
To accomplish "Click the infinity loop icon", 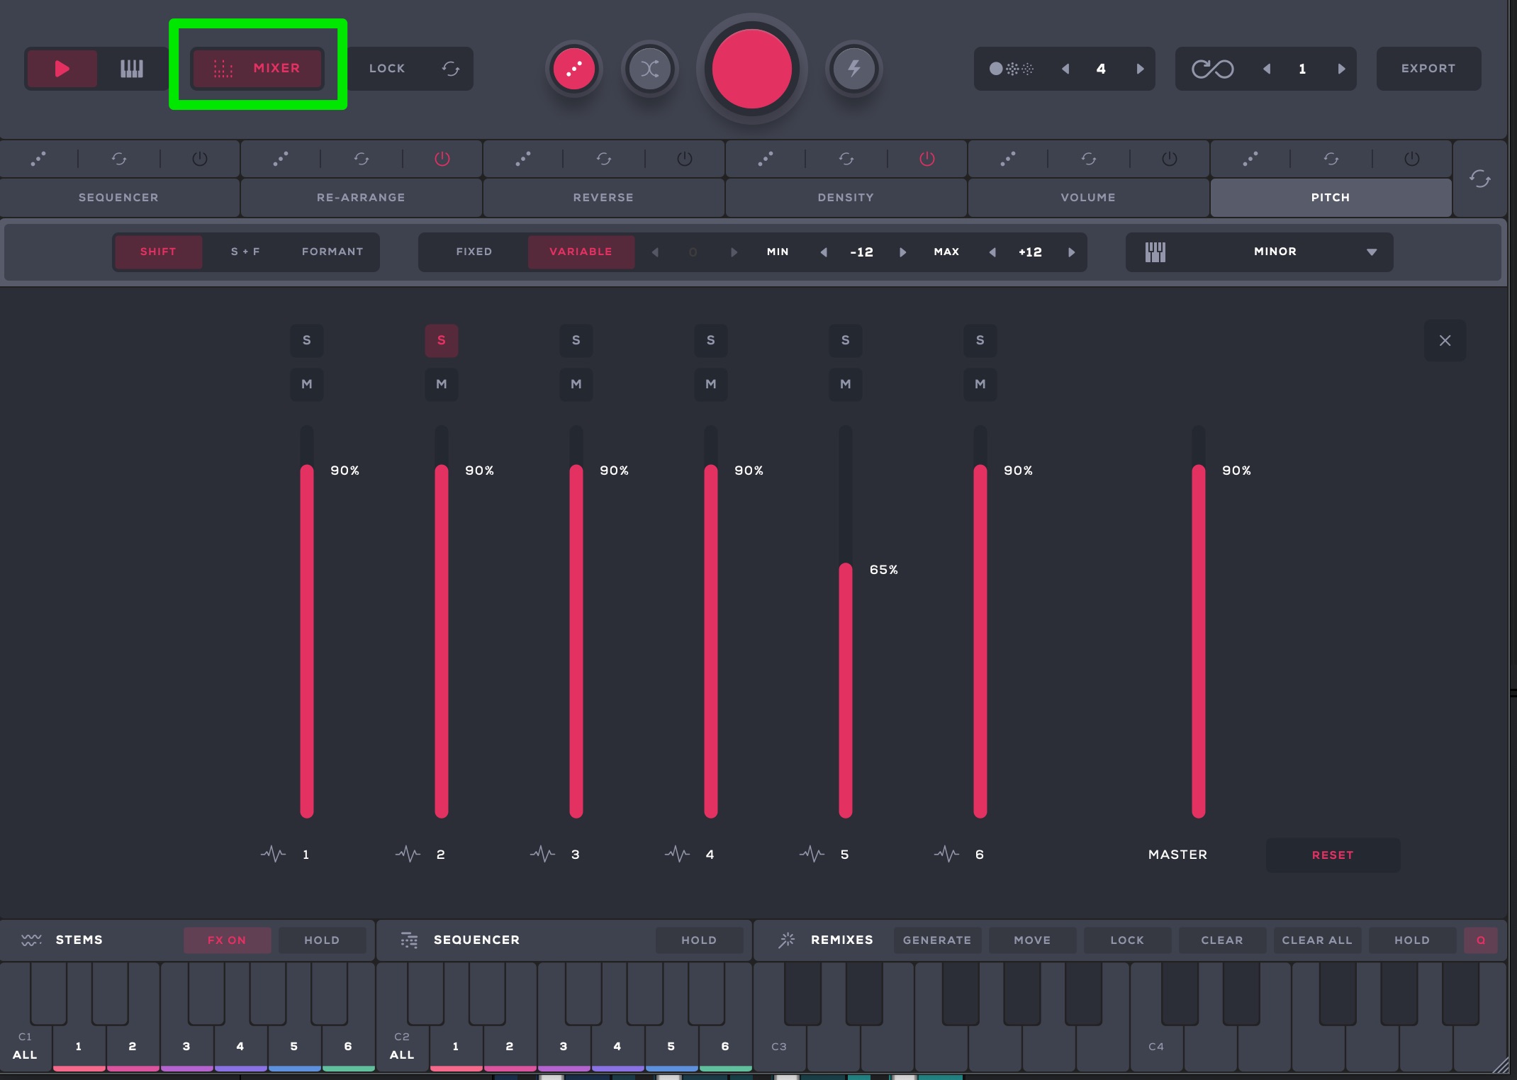I will [x=1212, y=69].
